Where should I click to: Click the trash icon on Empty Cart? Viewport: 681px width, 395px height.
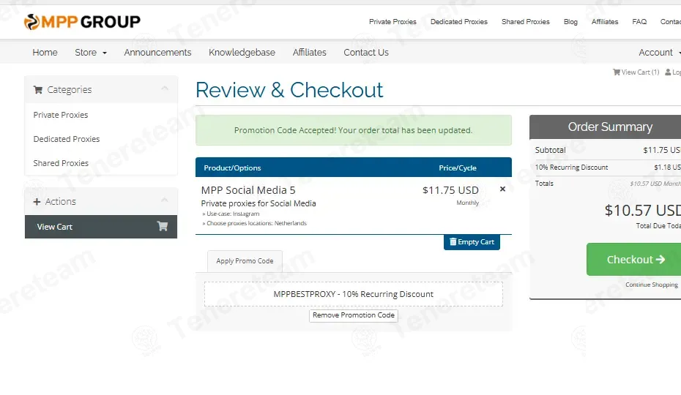[x=453, y=242]
